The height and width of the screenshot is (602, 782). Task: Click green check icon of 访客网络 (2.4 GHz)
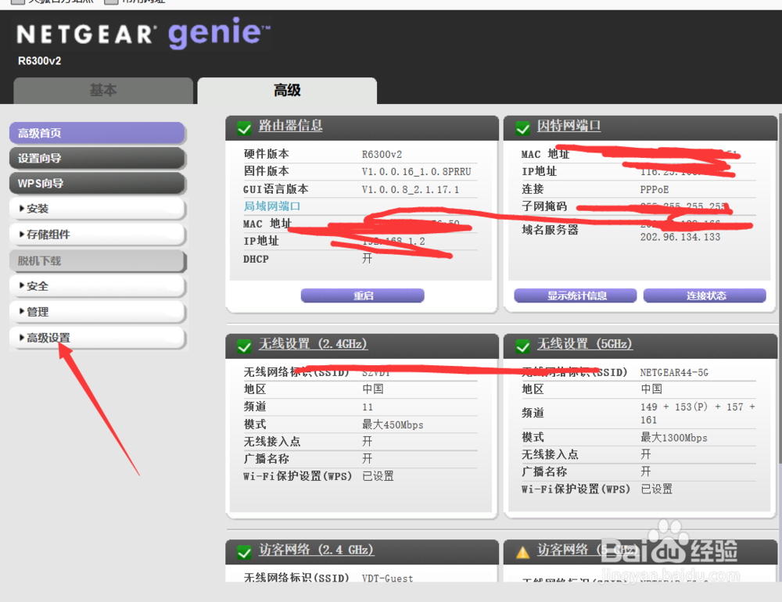(x=244, y=552)
